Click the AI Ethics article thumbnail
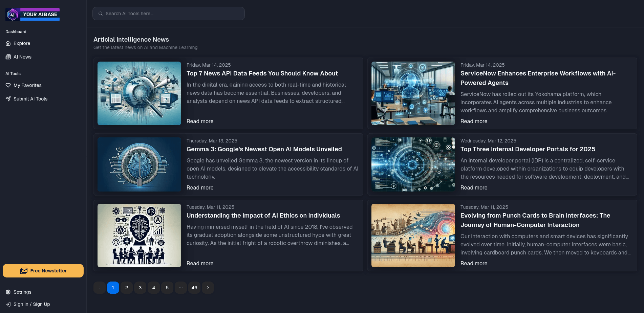 pyautogui.click(x=139, y=235)
